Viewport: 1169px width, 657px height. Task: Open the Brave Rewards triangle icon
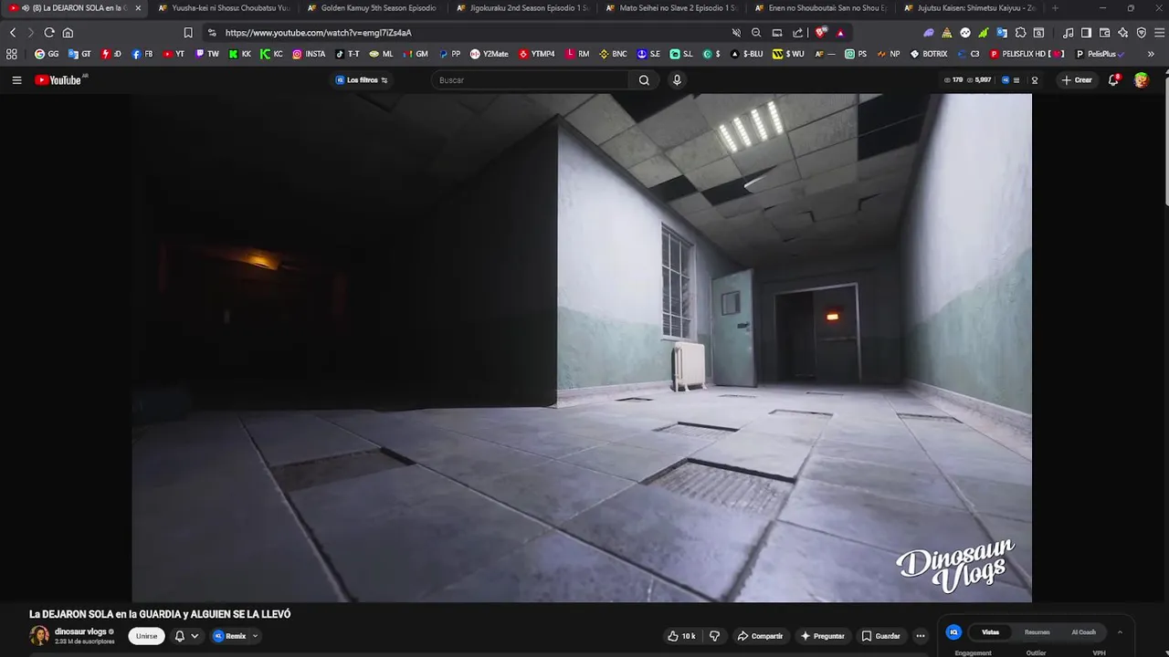coord(840,33)
